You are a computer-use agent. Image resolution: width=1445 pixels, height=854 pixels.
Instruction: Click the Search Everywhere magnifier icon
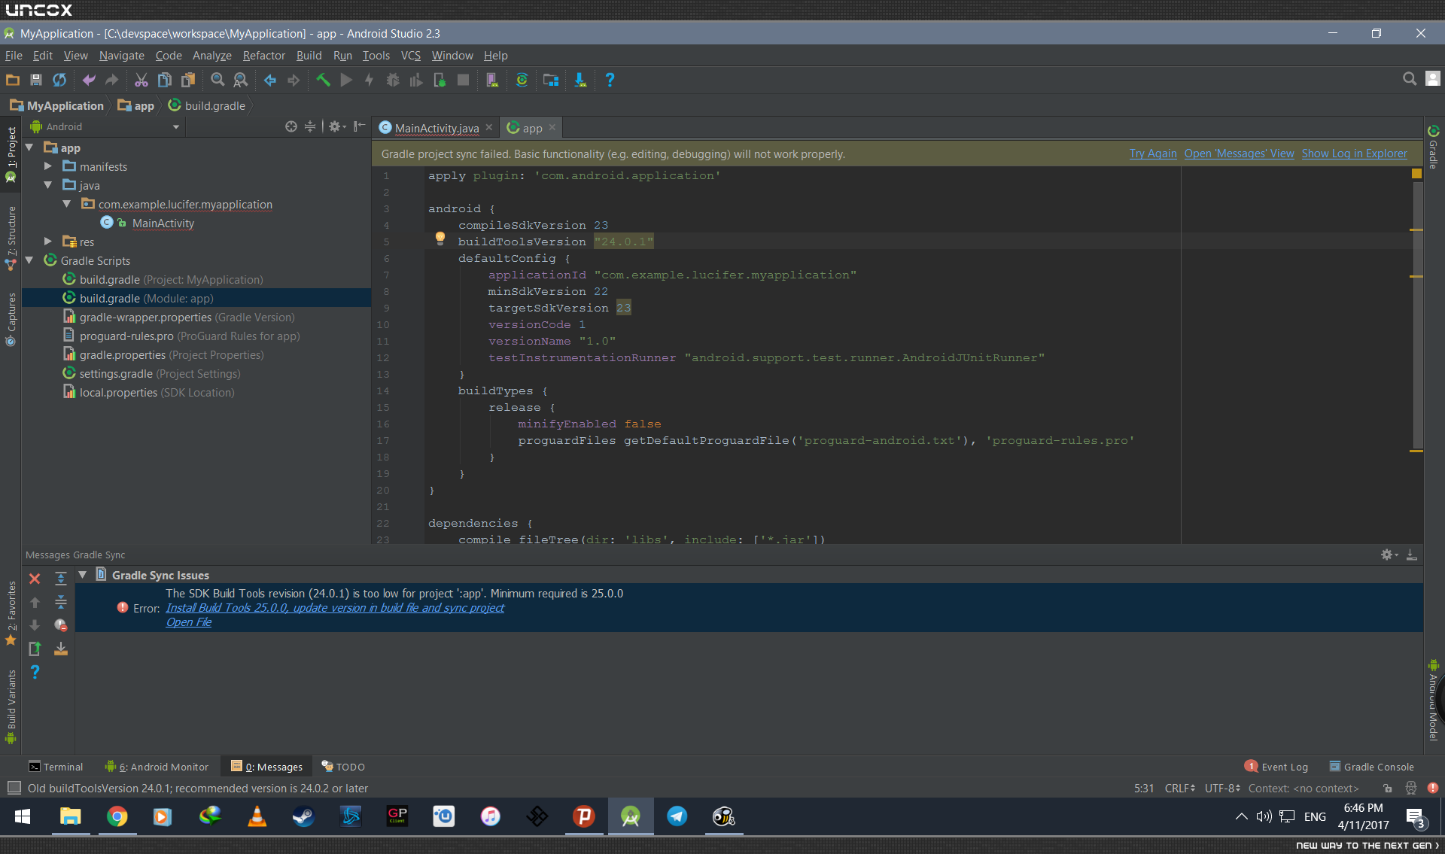(1410, 79)
